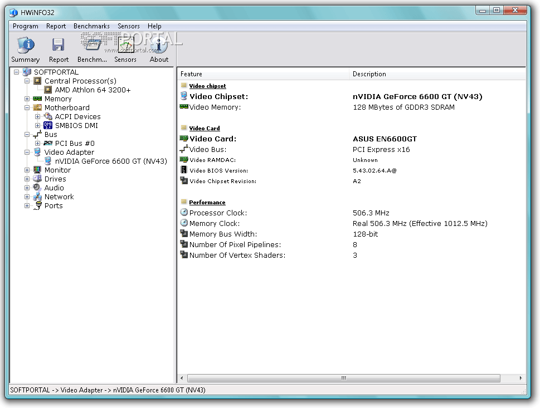Select nVIDIA GeForce 6600 GT (NV43) tree item
Viewport: 540px width, 408px height.
coord(111,161)
